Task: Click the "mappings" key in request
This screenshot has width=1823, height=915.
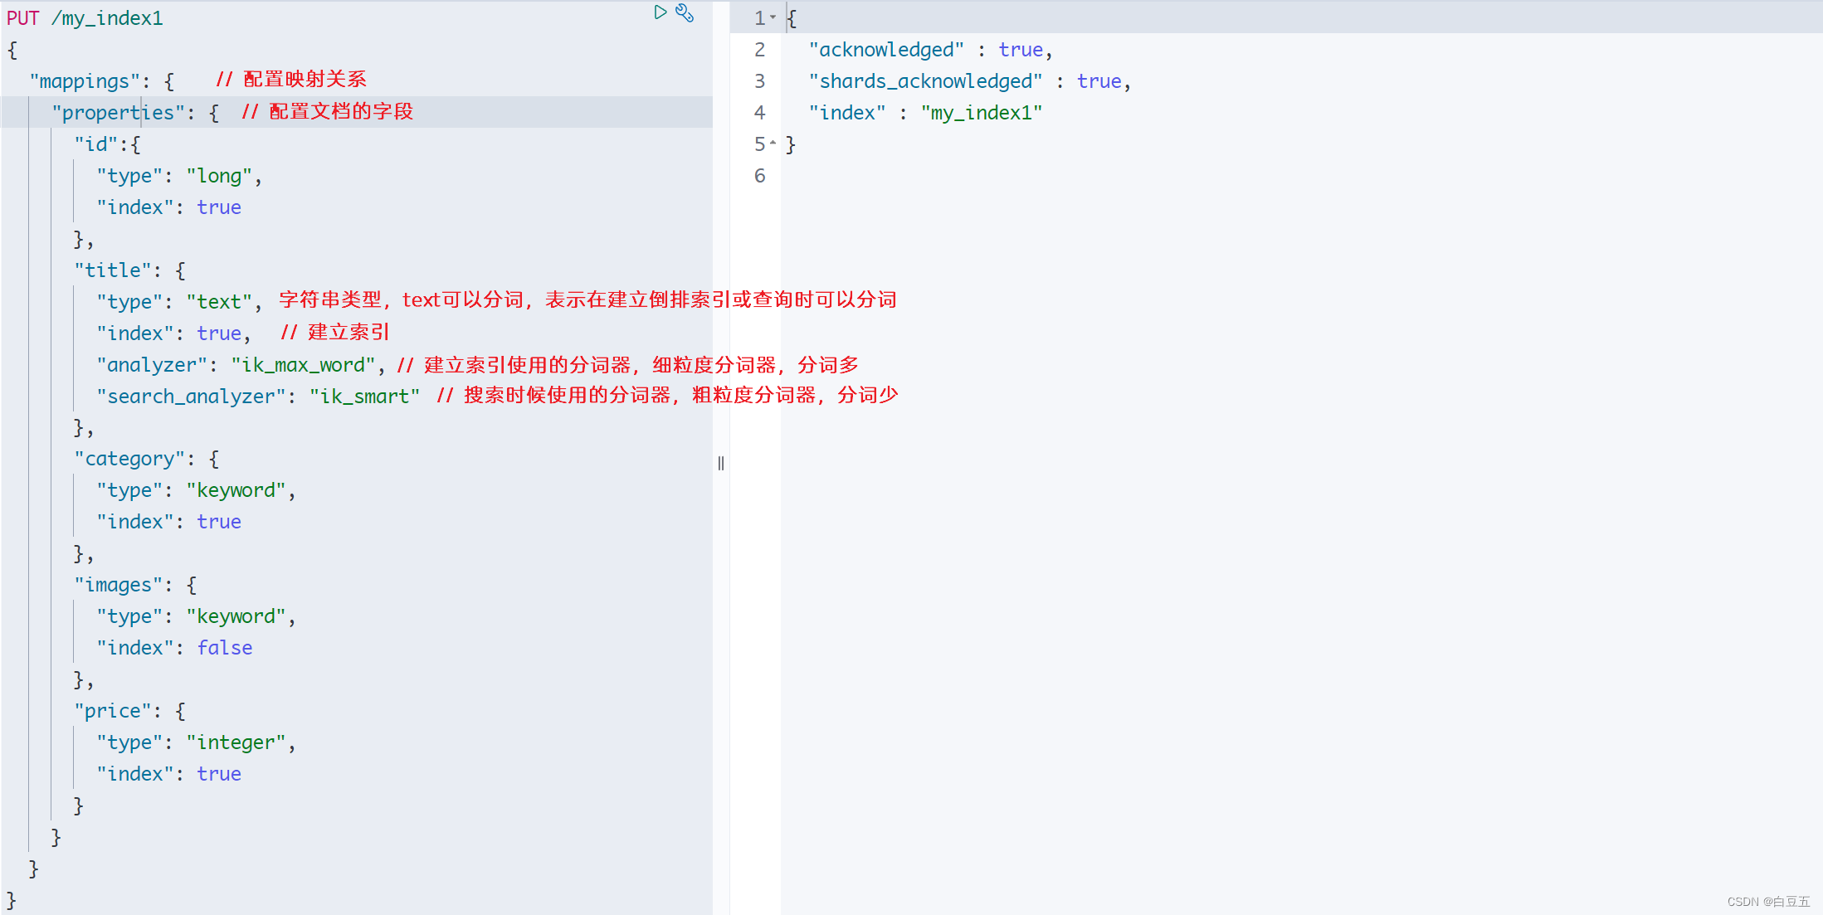Action: pos(85,81)
